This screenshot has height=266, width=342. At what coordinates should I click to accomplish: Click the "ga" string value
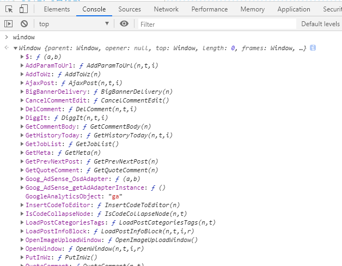115,196
